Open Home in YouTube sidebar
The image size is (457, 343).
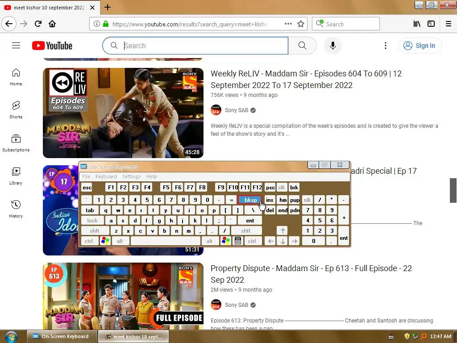[16, 77]
